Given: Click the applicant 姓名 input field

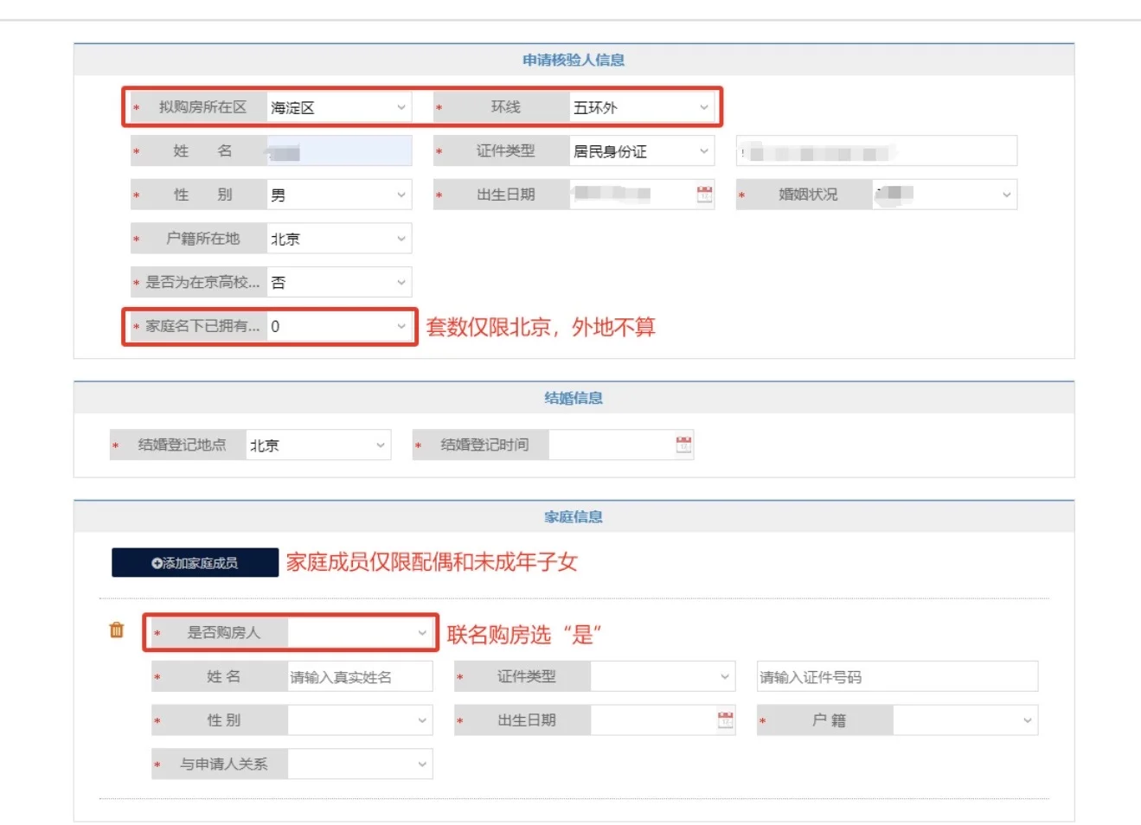Looking at the screenshot, I should pyautogui.click(x=339, y=151).
